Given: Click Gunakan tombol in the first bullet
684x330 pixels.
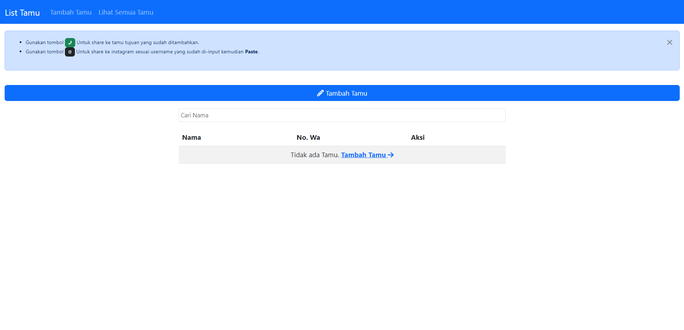Looking at the screenshot, I should pos(45,43).
